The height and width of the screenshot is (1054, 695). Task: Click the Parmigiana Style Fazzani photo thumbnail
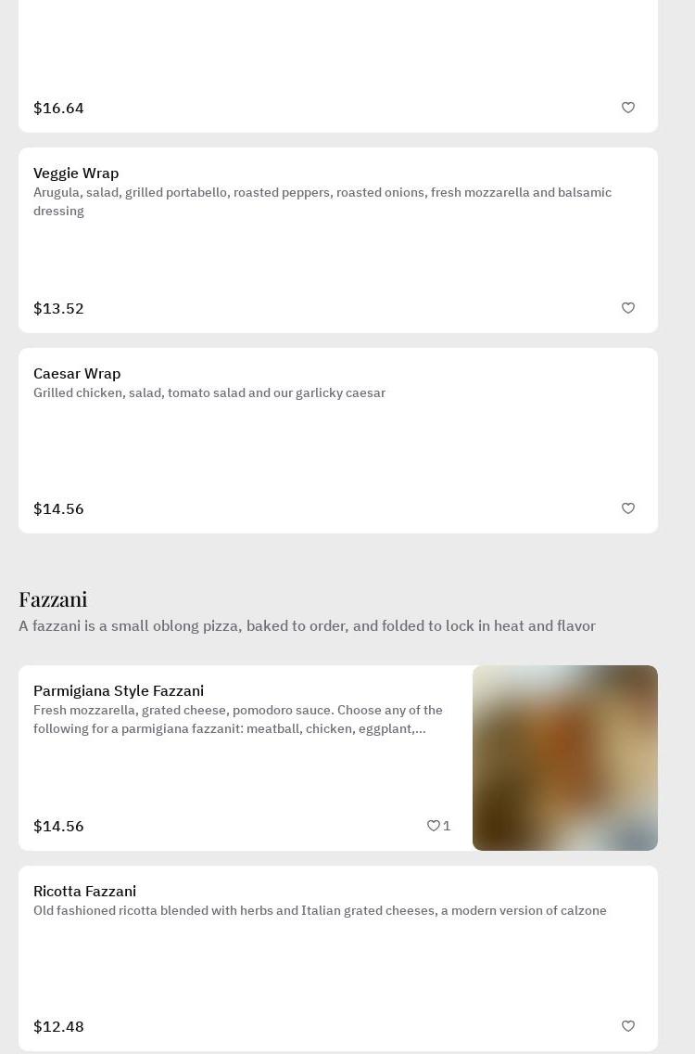[x=565, y=758]
